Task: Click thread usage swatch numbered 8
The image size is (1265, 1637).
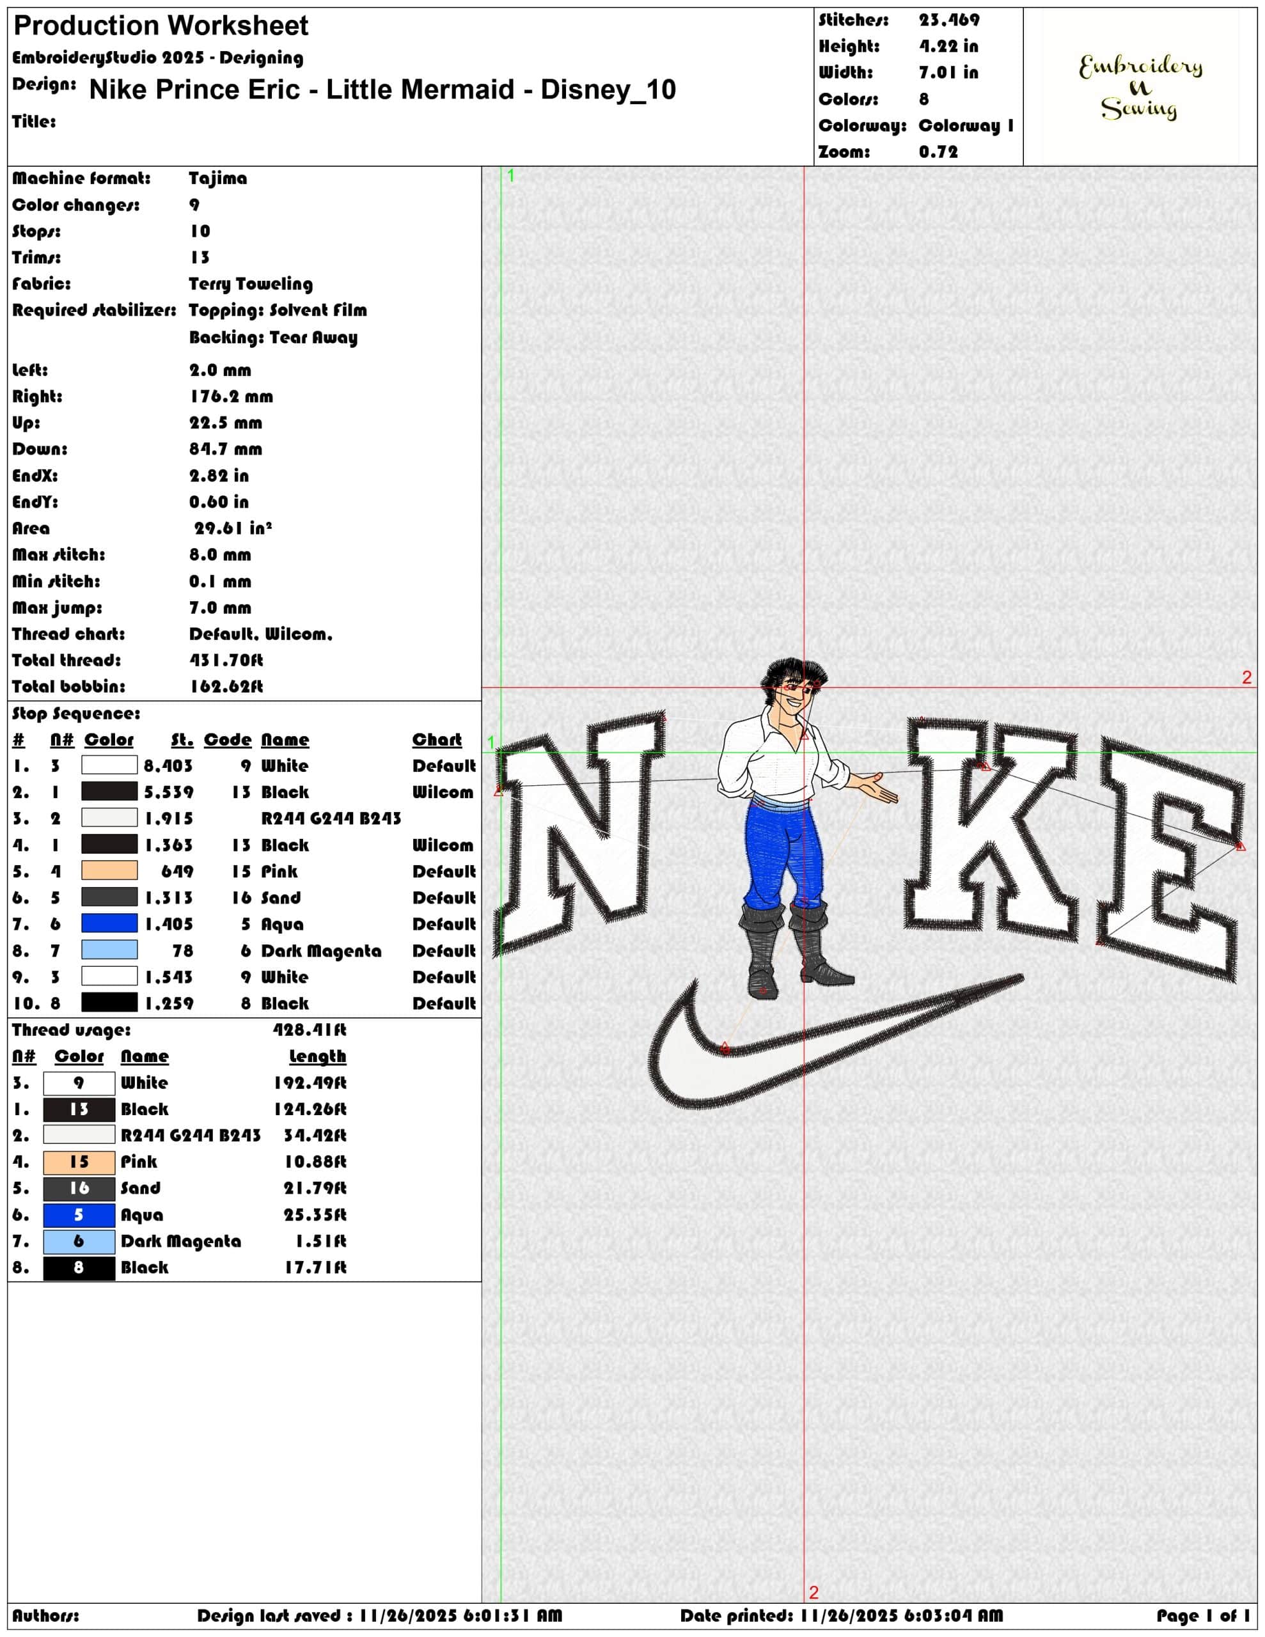Action: 79,1267
